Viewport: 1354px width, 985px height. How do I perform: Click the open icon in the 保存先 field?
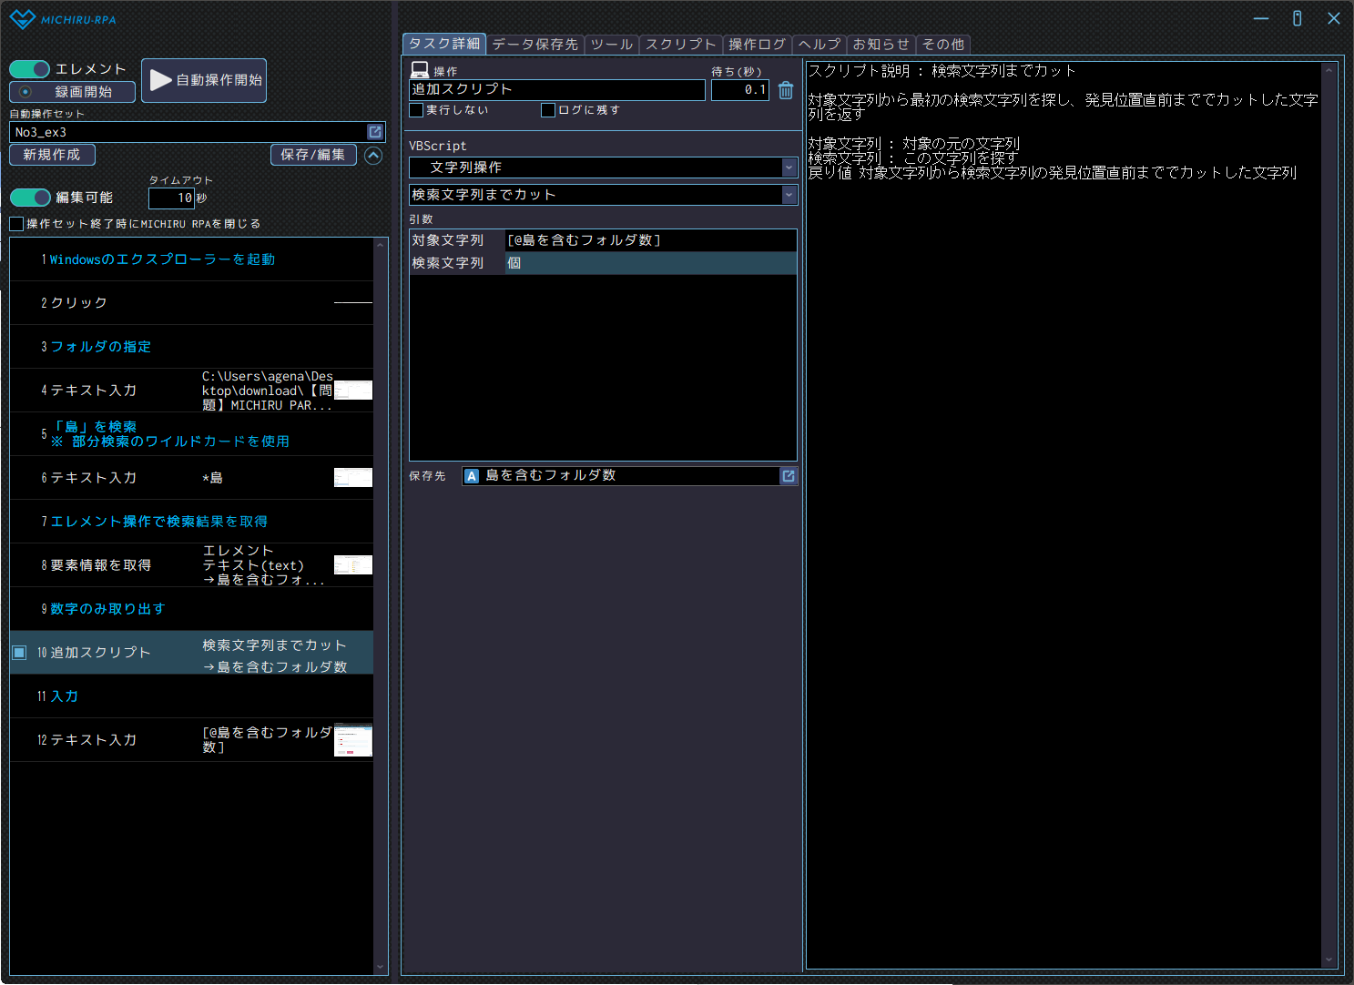(789, 476)
